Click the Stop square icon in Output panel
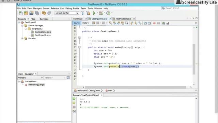This screenshot has height=123, width=218. tap(74, 107)
